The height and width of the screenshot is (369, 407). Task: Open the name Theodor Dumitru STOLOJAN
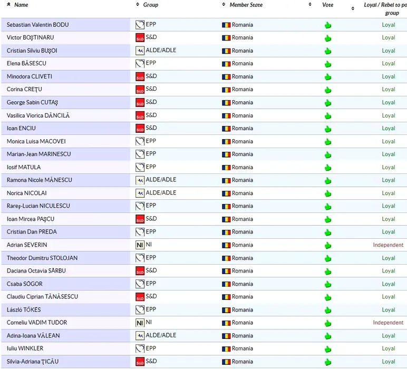[42, 258]
